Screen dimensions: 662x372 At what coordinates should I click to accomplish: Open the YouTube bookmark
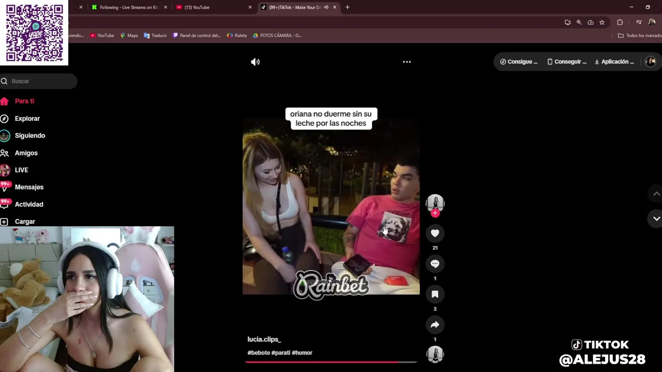(x=102, y=36)
